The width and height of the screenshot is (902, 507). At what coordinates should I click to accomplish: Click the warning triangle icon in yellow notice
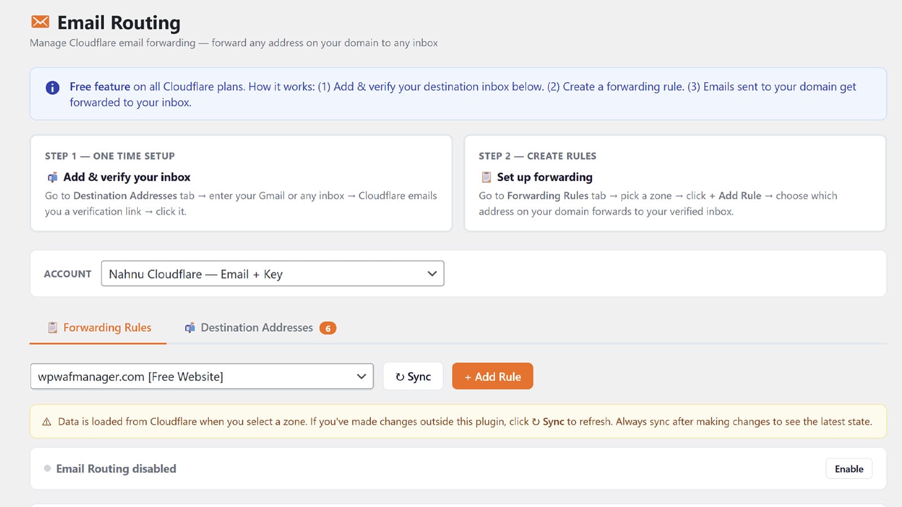point(47,422)
